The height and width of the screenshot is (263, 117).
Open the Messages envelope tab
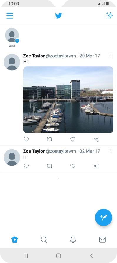point(102,240)
